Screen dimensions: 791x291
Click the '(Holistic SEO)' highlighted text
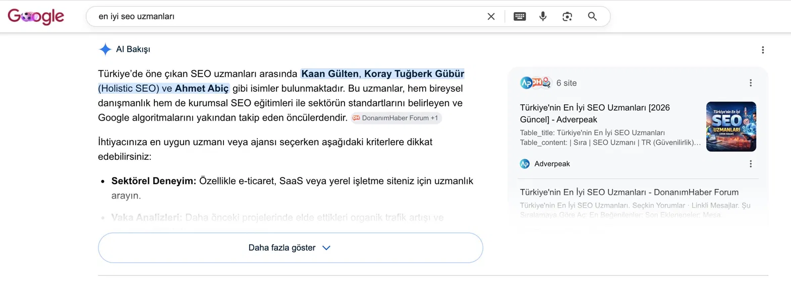[129, 89]
